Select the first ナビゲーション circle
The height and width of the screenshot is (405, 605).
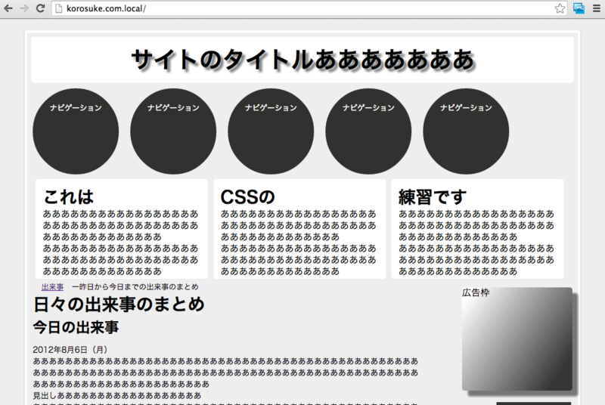click(x=76, y=131)
